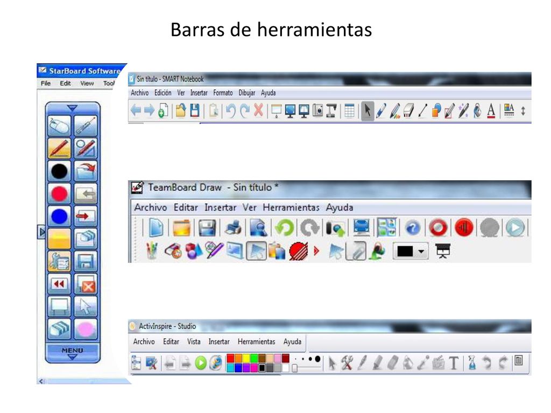
Task: Click the printer icon in TeamBoard Draw
Action: (x=233, y=227)
